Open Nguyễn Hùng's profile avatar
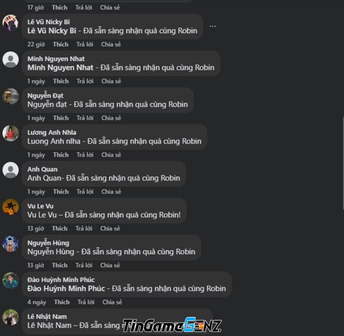The image size is (344, 336). coord(10,243)
